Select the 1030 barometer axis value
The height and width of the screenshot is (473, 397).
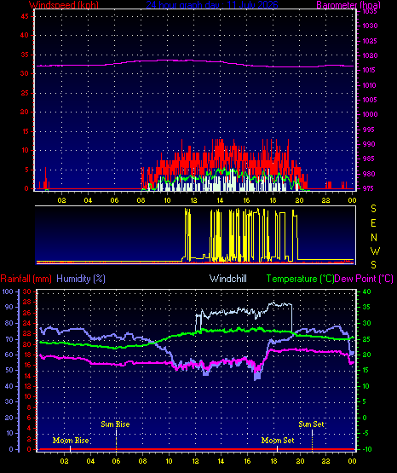tap(370, 26)
